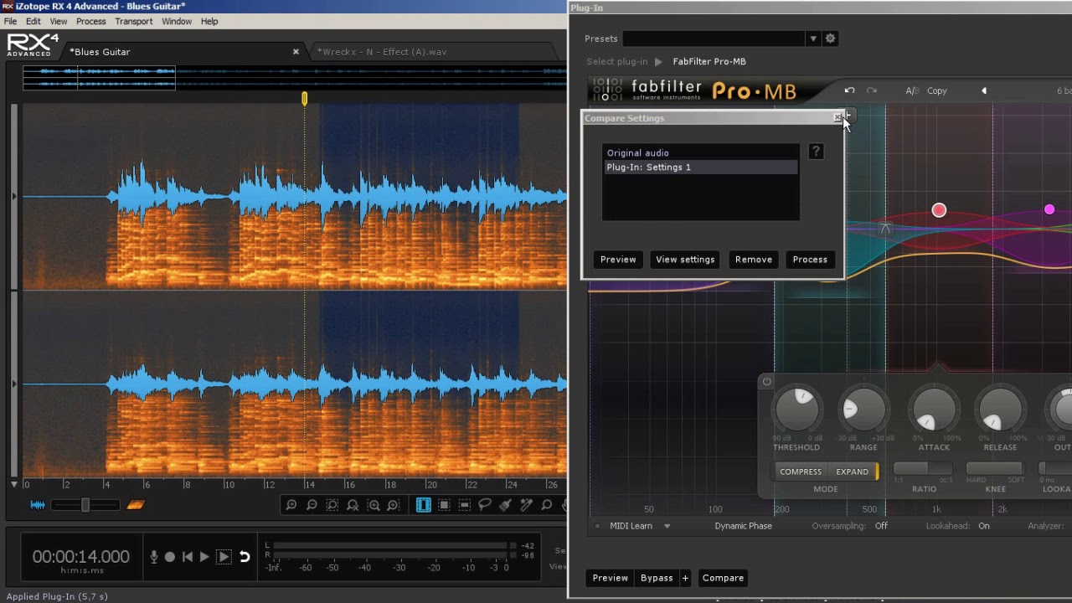
Task: Select the magic wand tool
Action: [527, 505]
